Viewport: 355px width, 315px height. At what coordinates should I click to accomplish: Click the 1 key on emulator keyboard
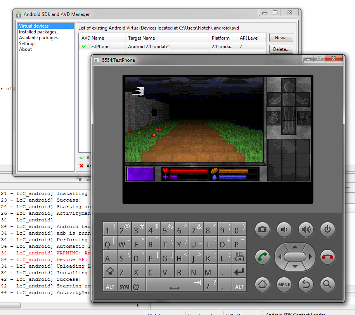click(110, 229)
